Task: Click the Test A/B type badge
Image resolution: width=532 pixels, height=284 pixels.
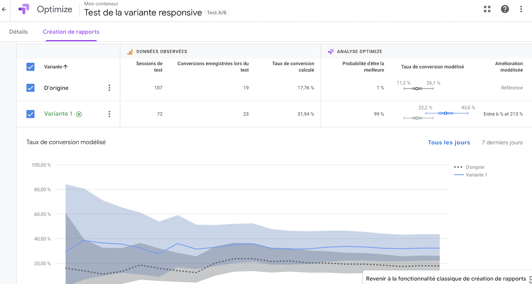Action: pyautogui.click(x=218, y=13)
